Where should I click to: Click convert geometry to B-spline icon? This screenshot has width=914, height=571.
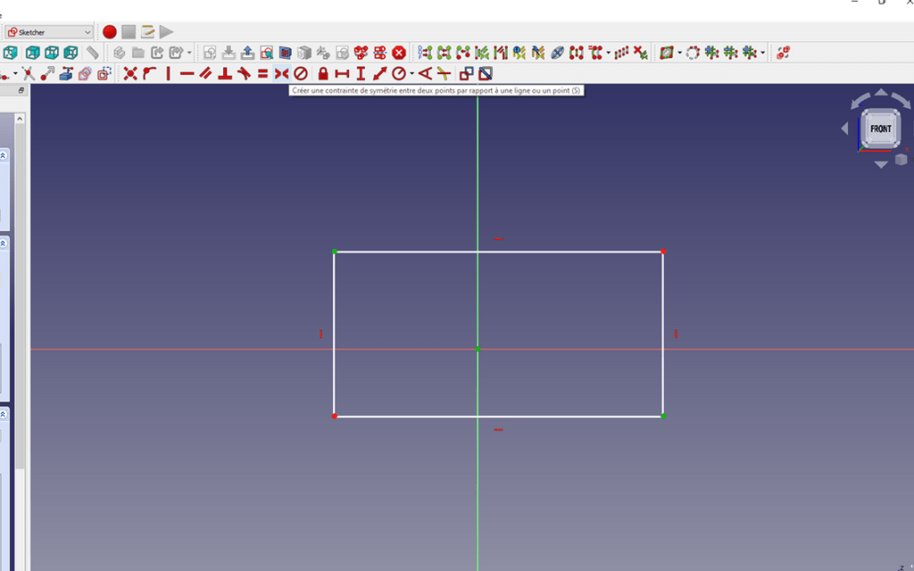tap(693, 53)
